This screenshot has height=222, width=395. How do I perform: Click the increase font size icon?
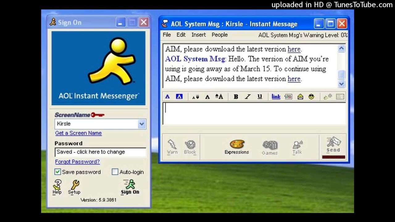[x=219, y=97]
